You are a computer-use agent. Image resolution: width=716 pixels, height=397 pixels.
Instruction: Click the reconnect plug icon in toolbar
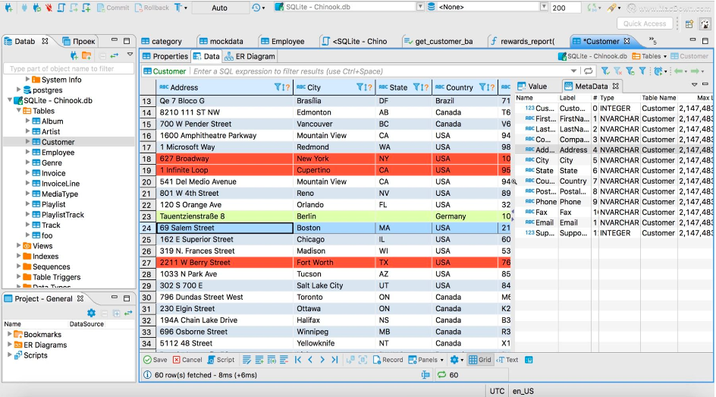tap(36, 8)
